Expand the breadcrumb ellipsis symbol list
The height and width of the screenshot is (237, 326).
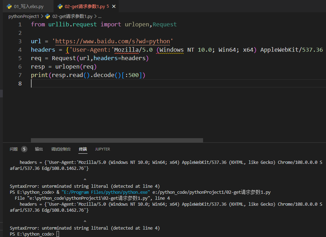100,16
